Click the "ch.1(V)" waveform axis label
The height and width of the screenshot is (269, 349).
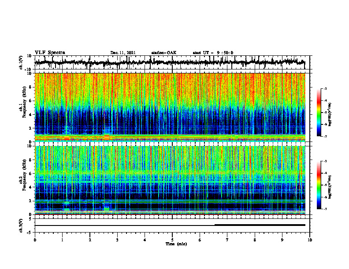[x=21, y=62]
